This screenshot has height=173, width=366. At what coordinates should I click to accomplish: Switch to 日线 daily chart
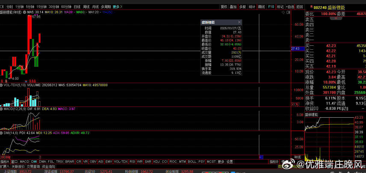pos(77,7)
